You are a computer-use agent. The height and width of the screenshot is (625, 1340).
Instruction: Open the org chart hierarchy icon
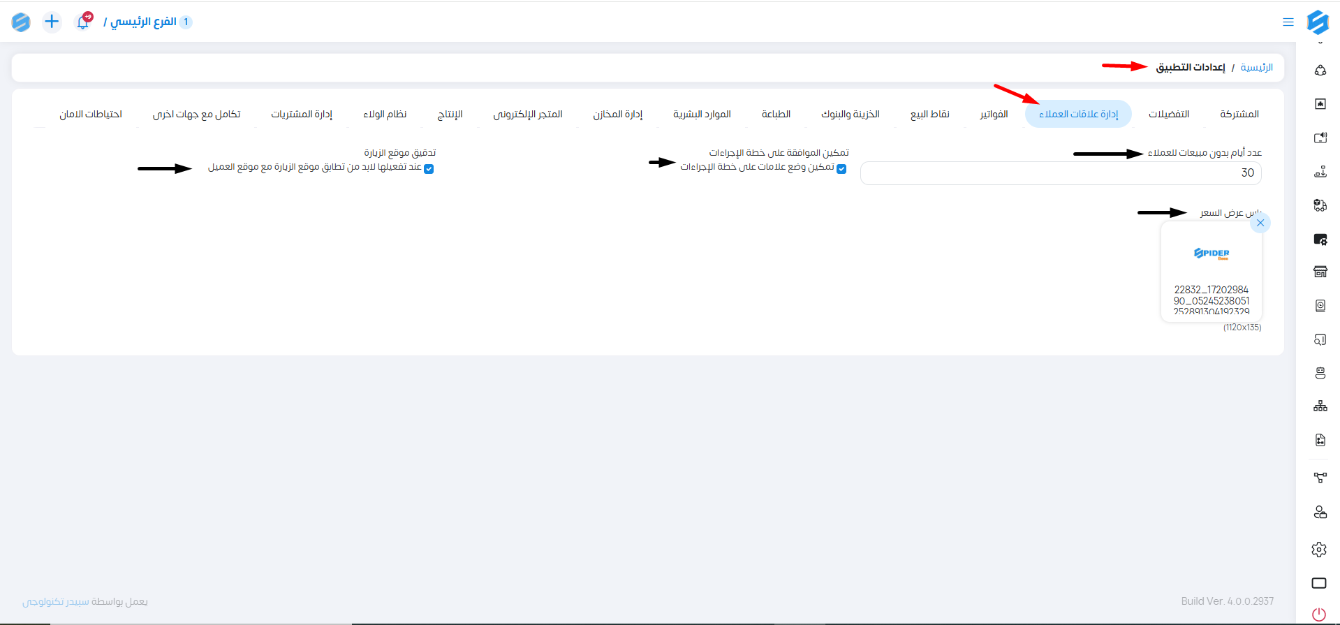pyautogui.click(x=1320, y=406)
